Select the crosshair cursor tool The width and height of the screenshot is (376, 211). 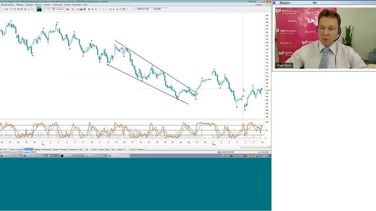(89, 9)
